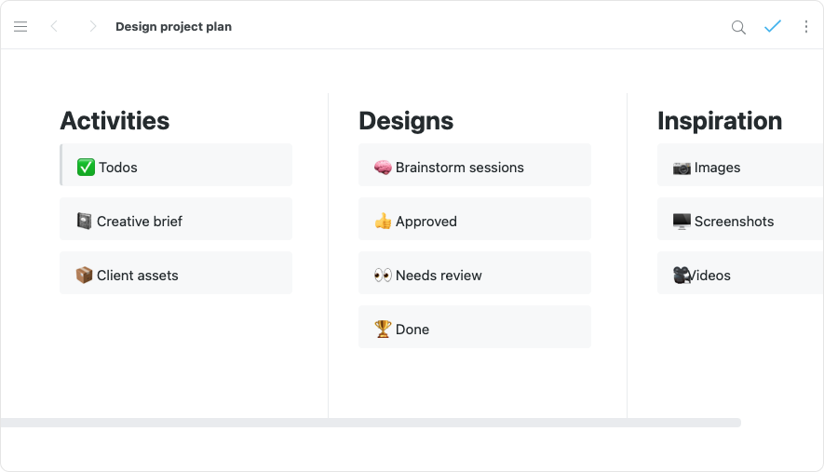
Task: Open the Videos card
Action: click(x=740, y=274)
